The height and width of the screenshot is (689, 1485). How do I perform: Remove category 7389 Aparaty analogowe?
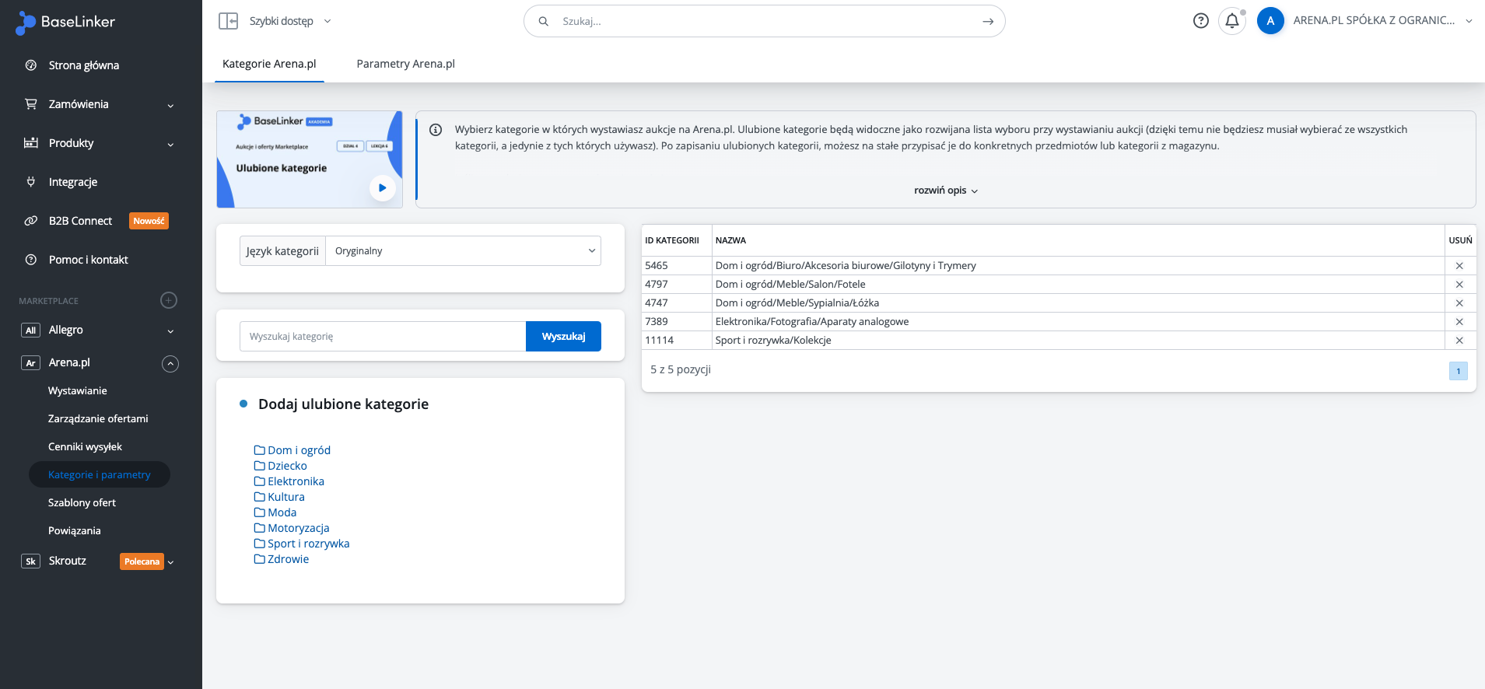click(1459, 322)
